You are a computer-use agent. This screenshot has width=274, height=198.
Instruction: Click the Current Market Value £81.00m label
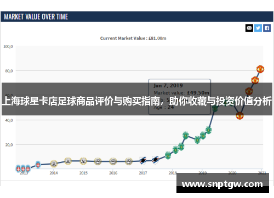[133, 38]
